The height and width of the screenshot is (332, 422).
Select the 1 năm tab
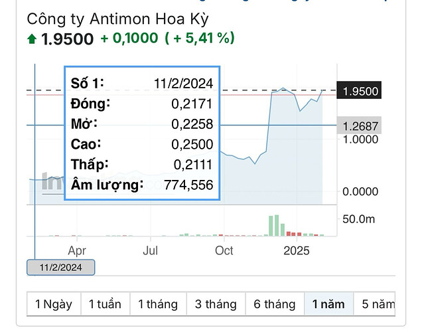[328, 304]
